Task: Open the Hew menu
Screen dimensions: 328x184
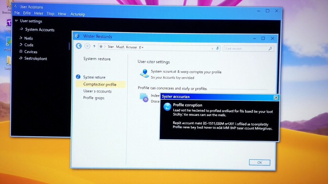Action: coord(62,14)
